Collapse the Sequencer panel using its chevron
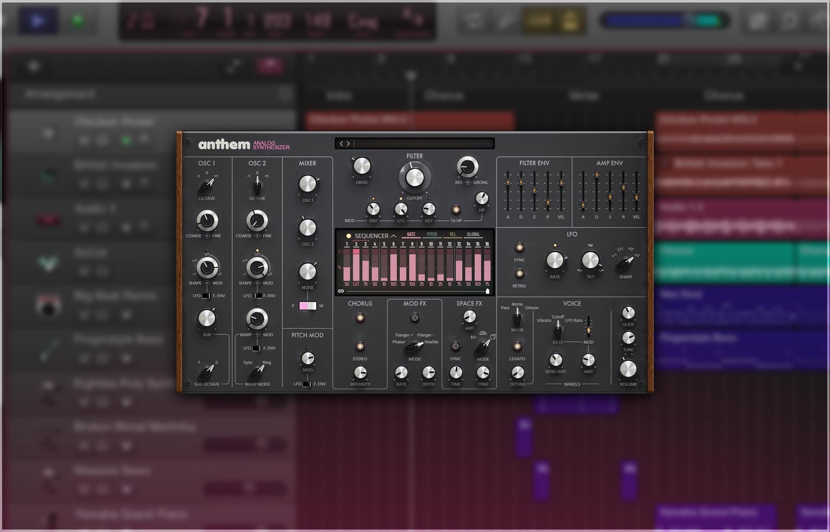The image size is (830, 532). pos(393,236)
